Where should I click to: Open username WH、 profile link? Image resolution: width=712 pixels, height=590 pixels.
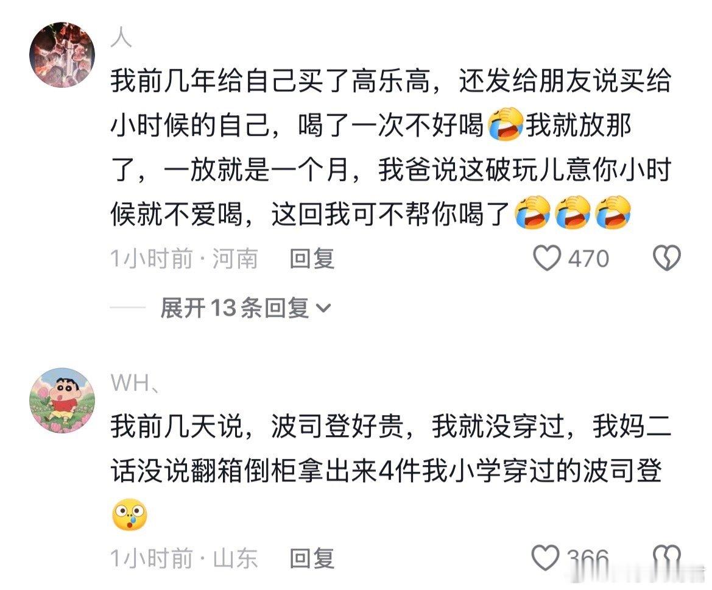[135, 383]
